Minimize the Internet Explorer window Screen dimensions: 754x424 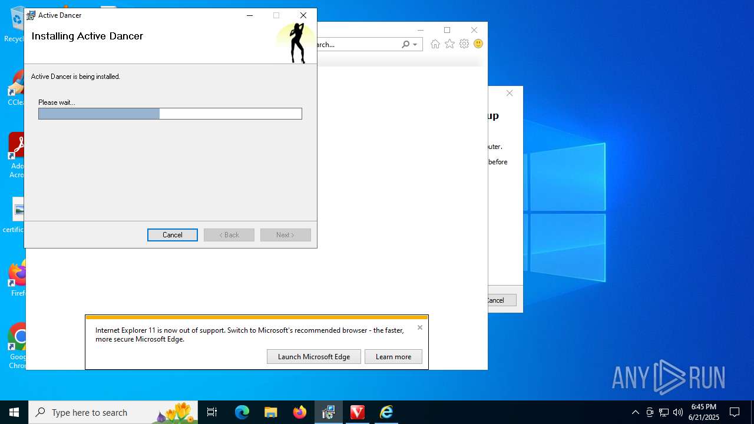(x=421, y=30)
